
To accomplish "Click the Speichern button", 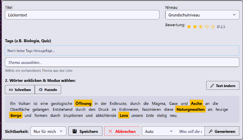I will (85, 131).
